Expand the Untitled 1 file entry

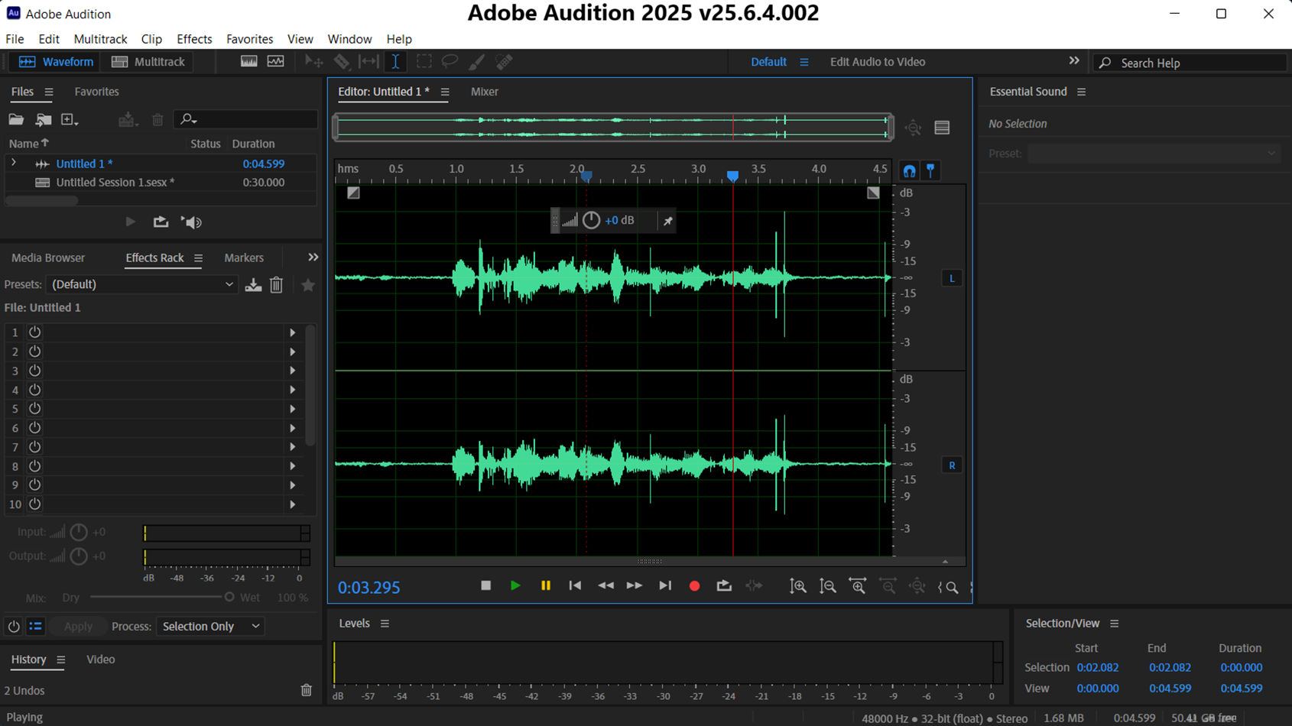[x=13, y=164]
